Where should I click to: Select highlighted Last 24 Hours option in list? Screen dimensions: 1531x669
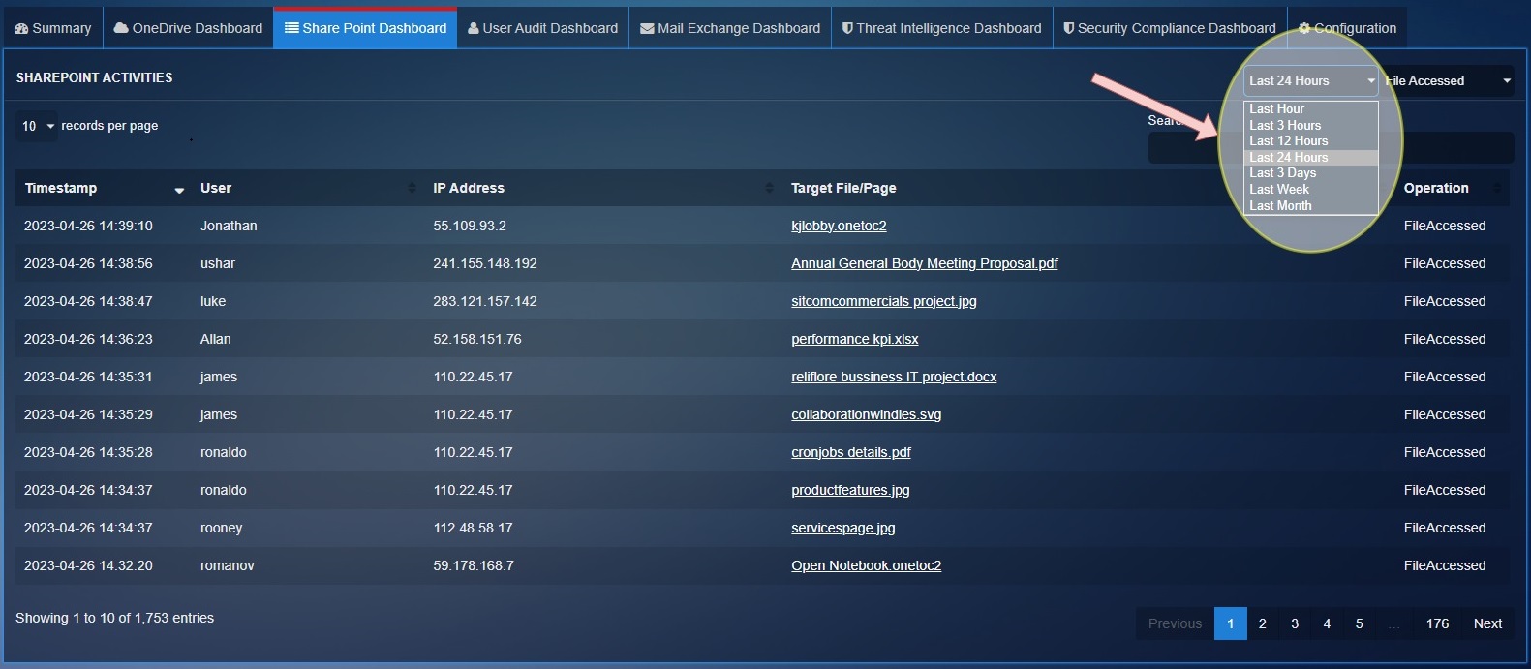(1311, 157)
